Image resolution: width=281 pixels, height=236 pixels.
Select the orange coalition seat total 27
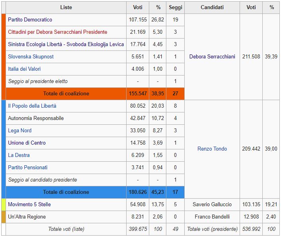coord(175,93)
